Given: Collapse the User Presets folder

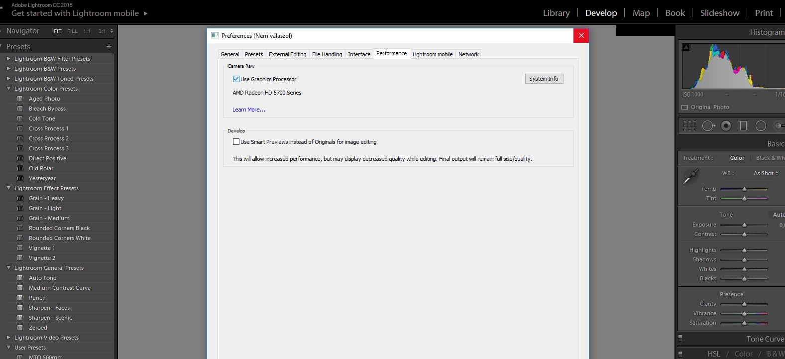Looking at the screenshot, I should (8, 347).
